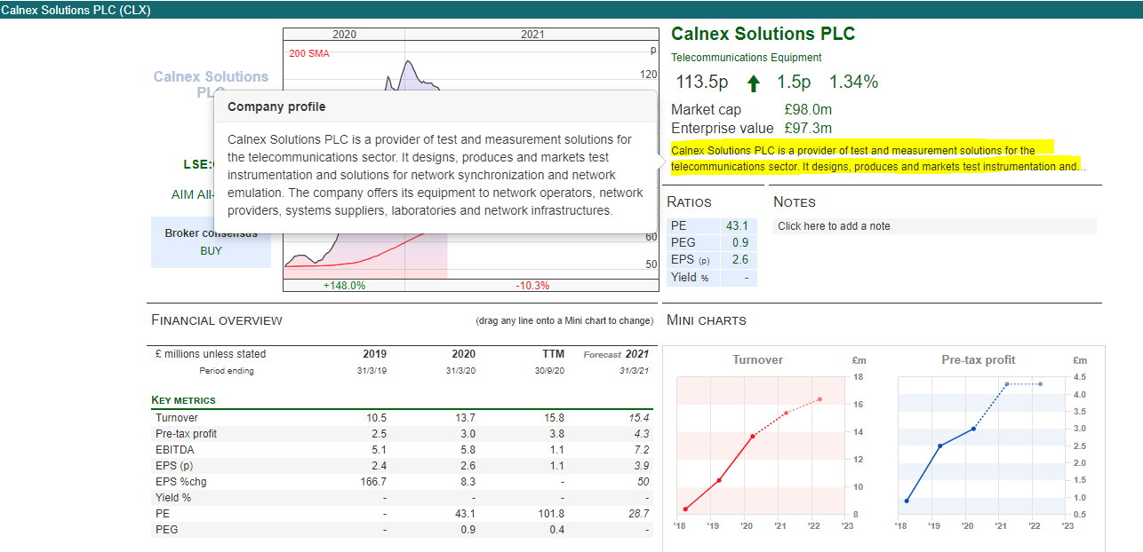Click the Notes section heading
Viewport: 1143px width, 552px height.
click(x=795, y=202)
